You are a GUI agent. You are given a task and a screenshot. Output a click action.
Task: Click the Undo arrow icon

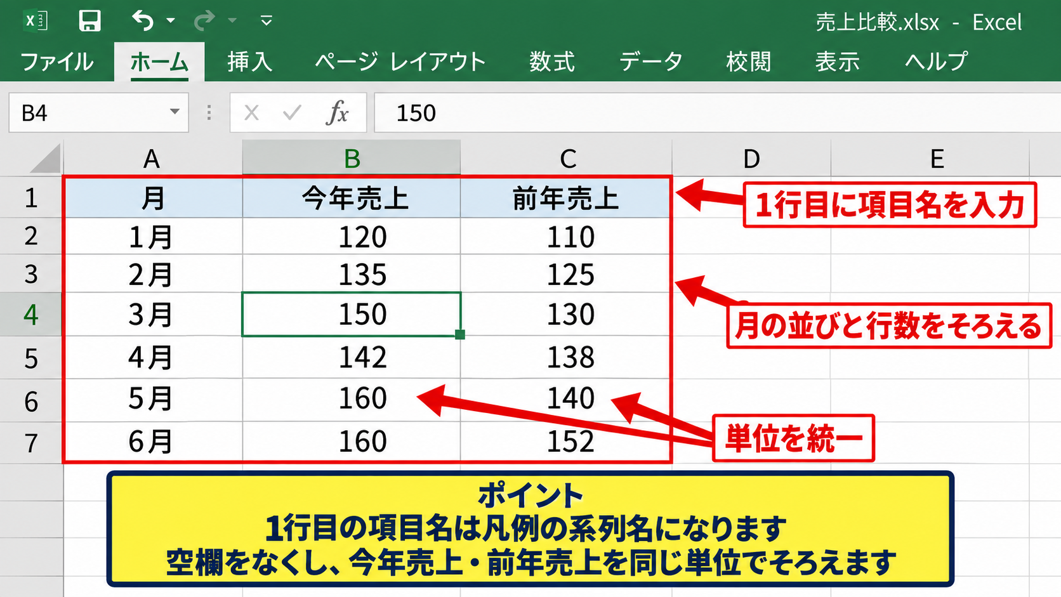[143, 21]
